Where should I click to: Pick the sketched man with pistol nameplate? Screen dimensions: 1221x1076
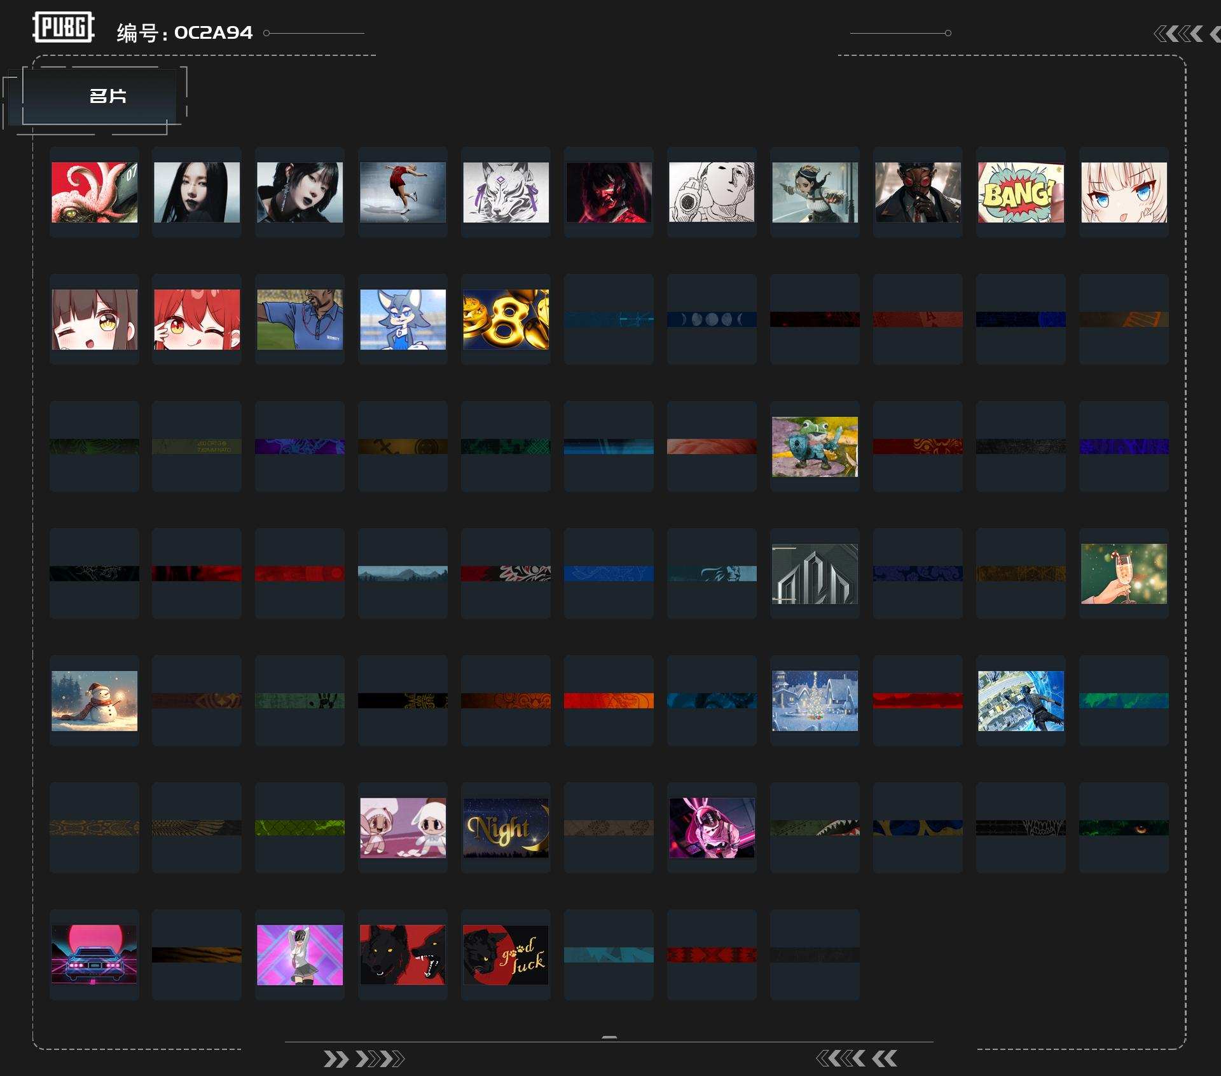[712, 192]
